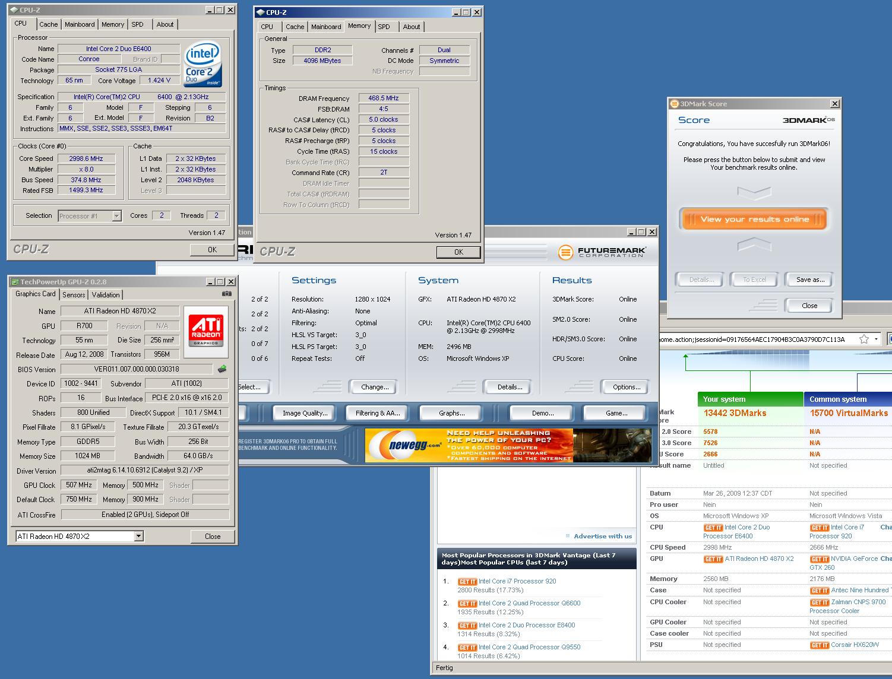The image size is (892, 679).
Task: Click the ATI CrossFire Enabled status field
Action: point(145,515)
